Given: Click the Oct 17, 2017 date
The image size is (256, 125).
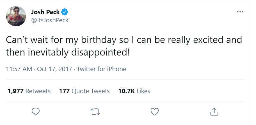Looking at the screenshot, I should tap(55, 69).
